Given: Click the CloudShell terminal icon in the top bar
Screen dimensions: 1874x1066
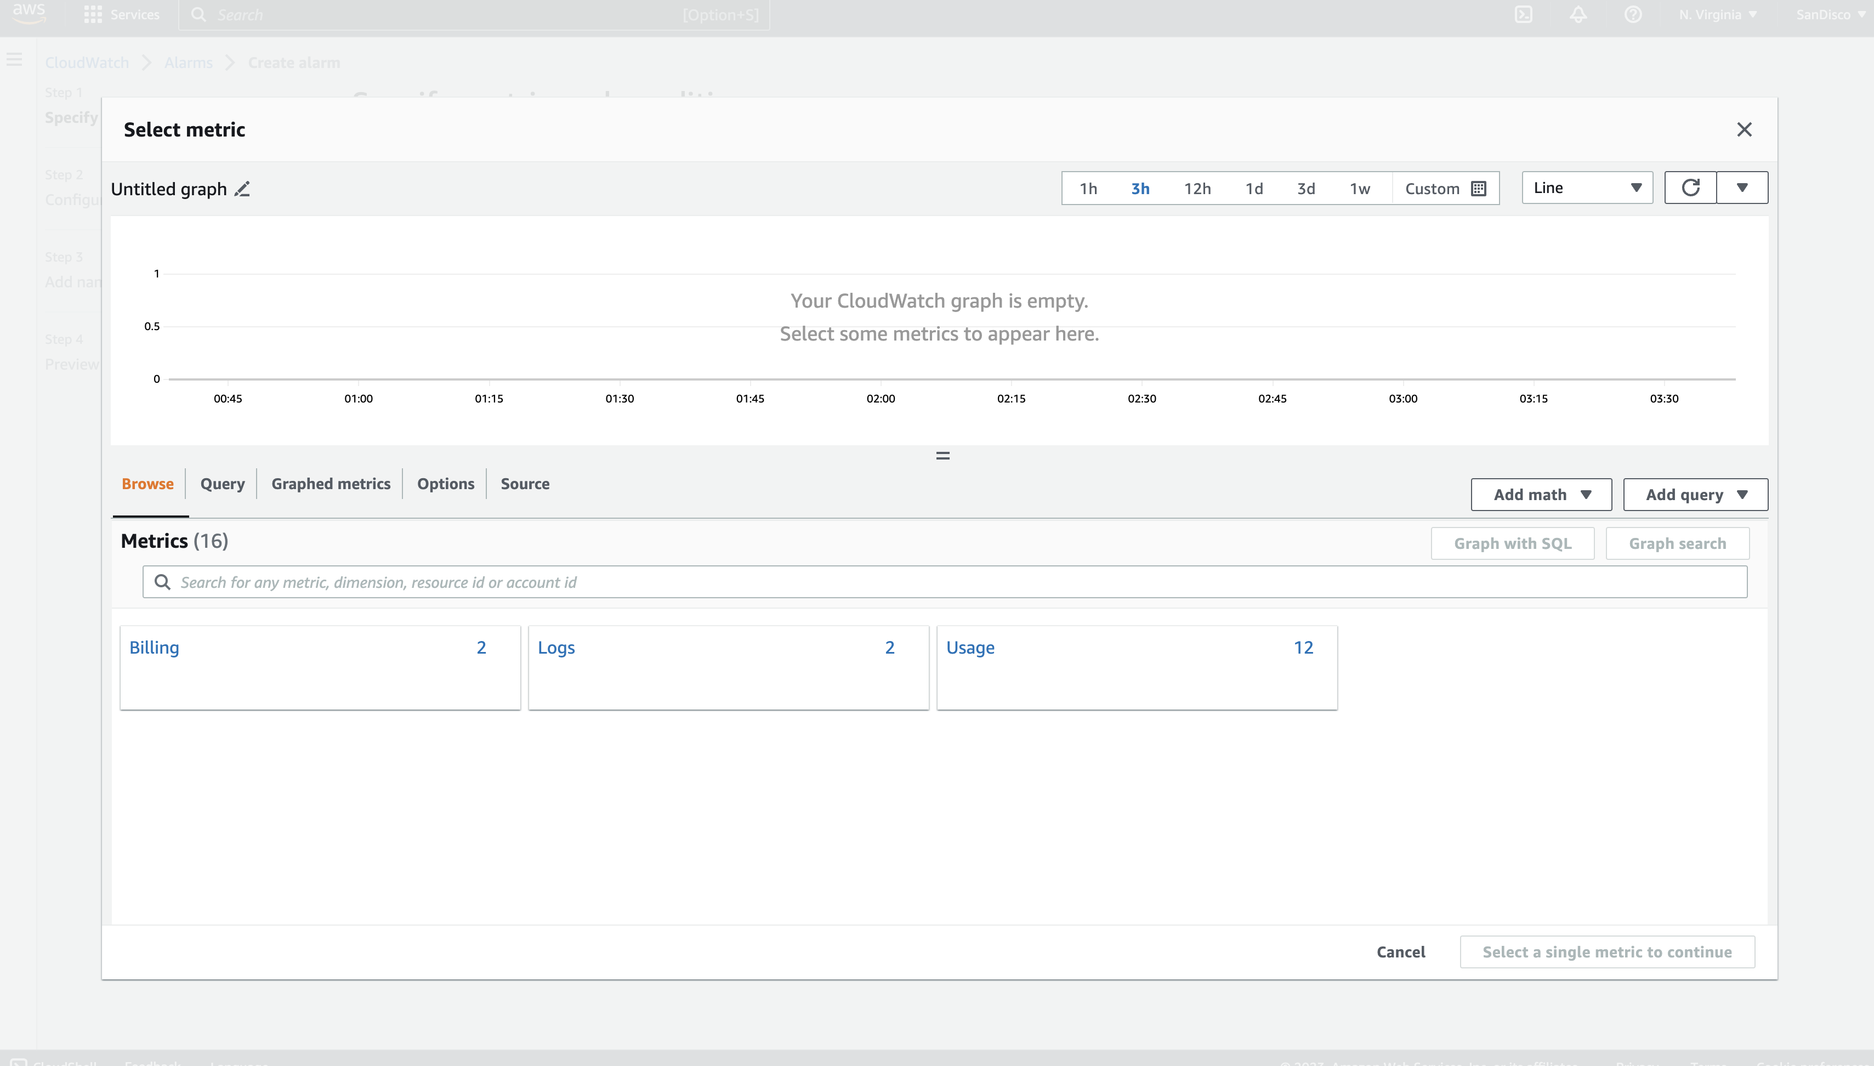Looking at the screenshot, I should click(1523, 15).
